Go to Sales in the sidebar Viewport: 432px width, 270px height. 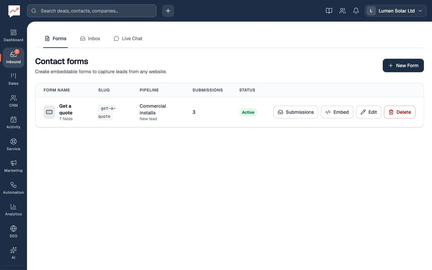coord(13,79)
